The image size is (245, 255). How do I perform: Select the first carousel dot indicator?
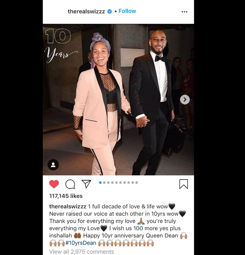[100, 183]
